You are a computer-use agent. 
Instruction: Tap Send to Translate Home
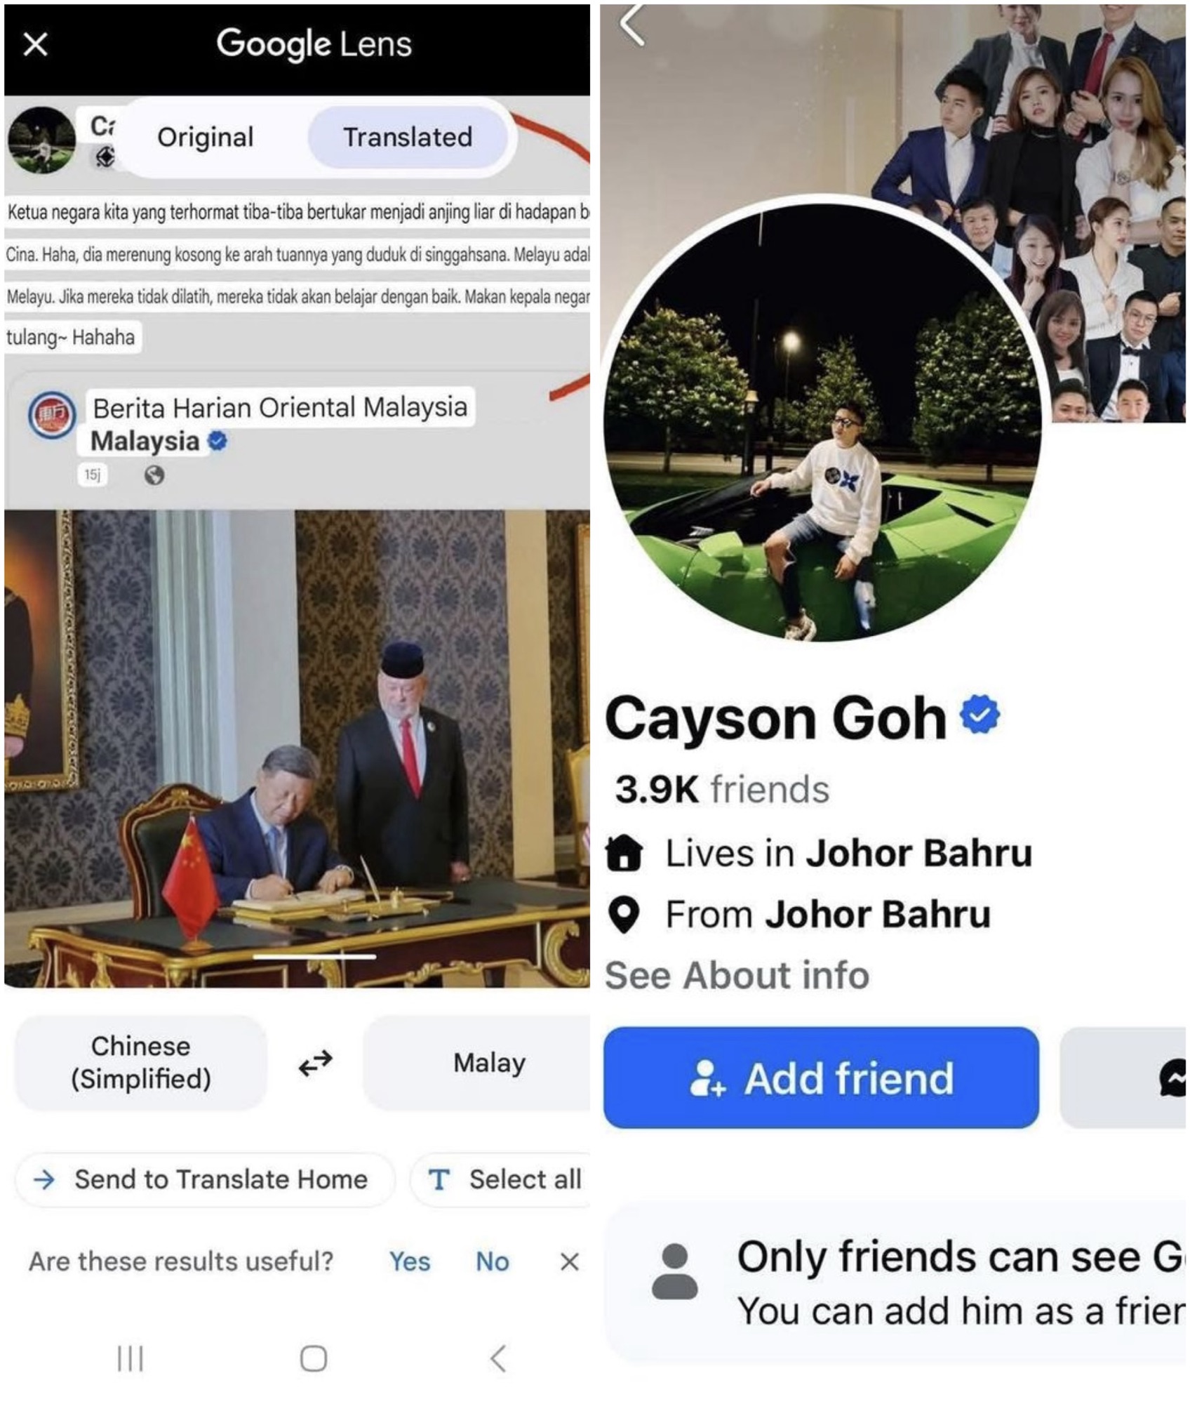pyautogui.click(x=205, y=1179)
